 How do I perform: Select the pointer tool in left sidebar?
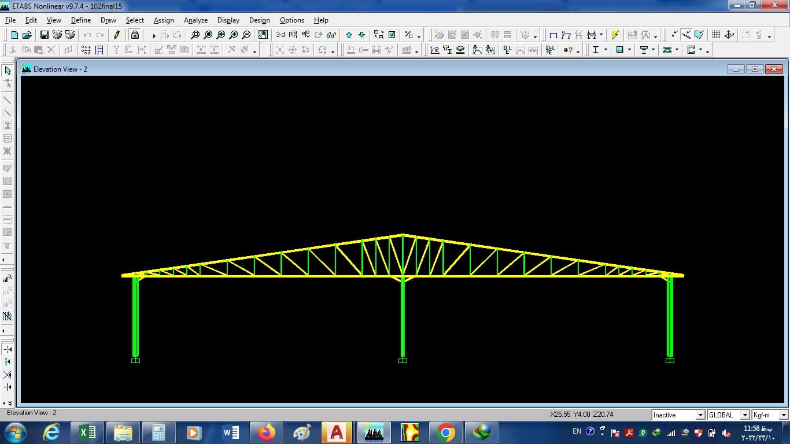(8, 71)
